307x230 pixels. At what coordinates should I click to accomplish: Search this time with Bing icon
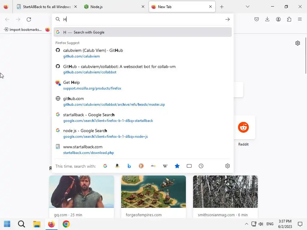click(129, 166)
